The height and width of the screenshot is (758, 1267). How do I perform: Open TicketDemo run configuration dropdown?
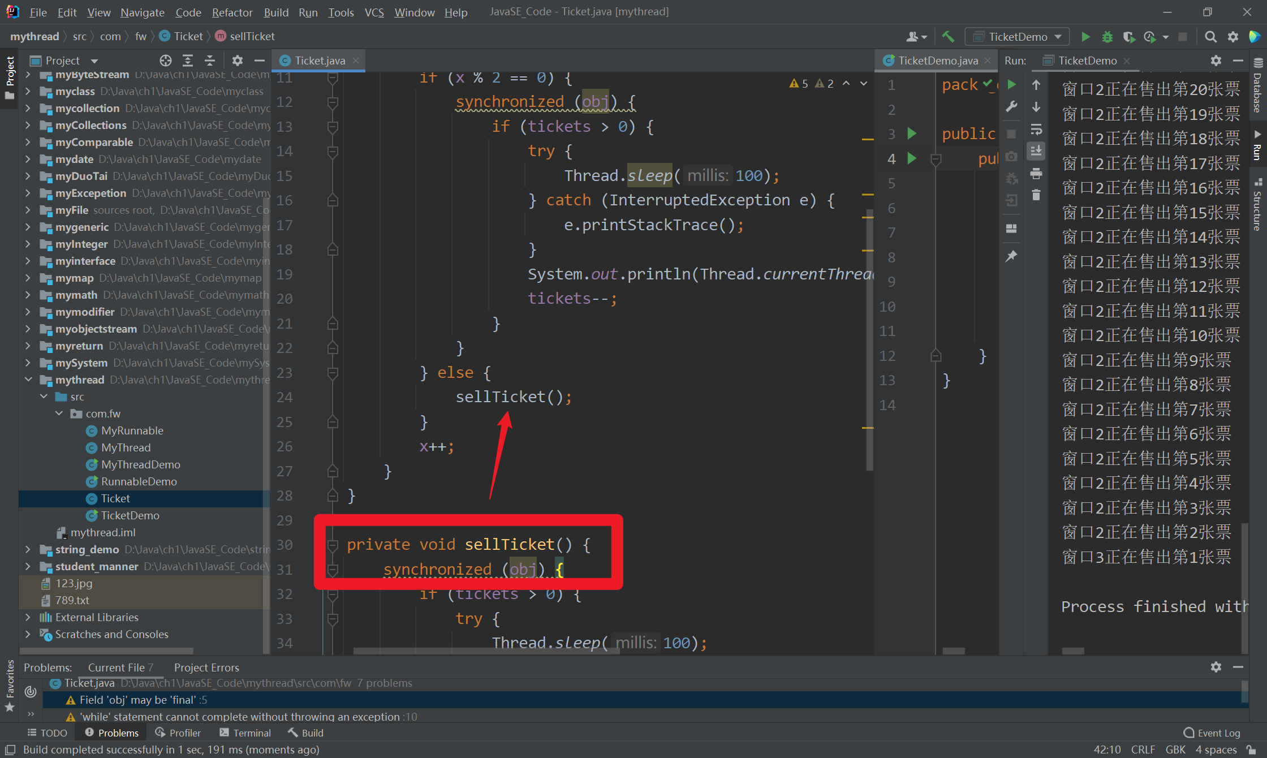point(1017,37)
